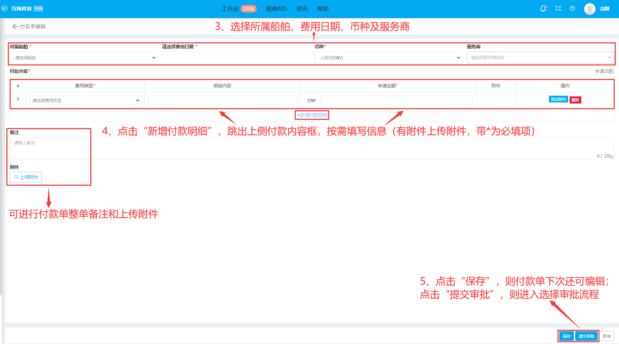Click the 保存 save button
Image resolution: width=619 pixels, height=344 pixels.
pos(566,336)
